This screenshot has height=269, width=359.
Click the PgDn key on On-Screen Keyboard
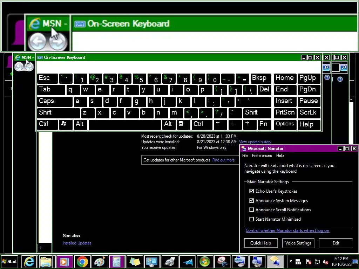click(309, 90)
